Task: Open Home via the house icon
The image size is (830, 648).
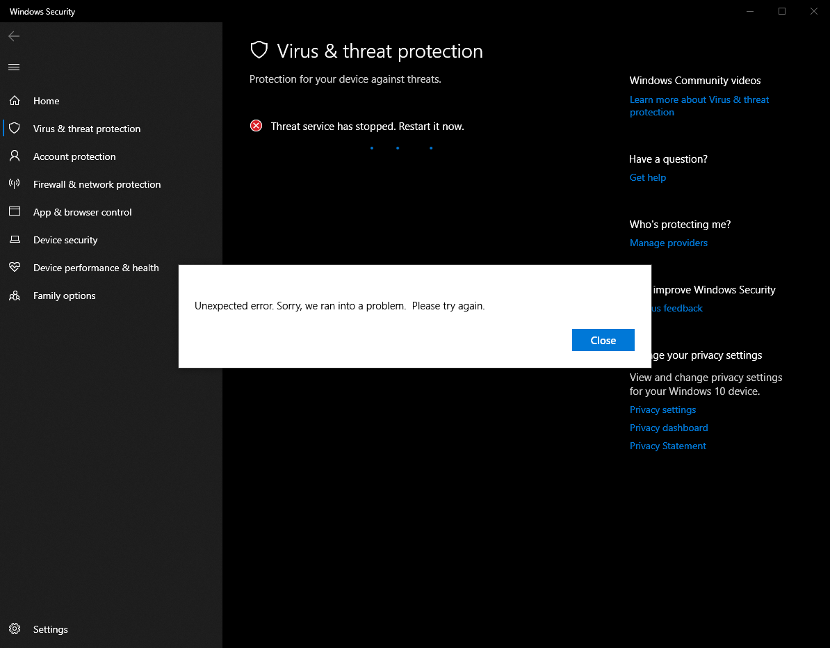Action: [15, 100]
